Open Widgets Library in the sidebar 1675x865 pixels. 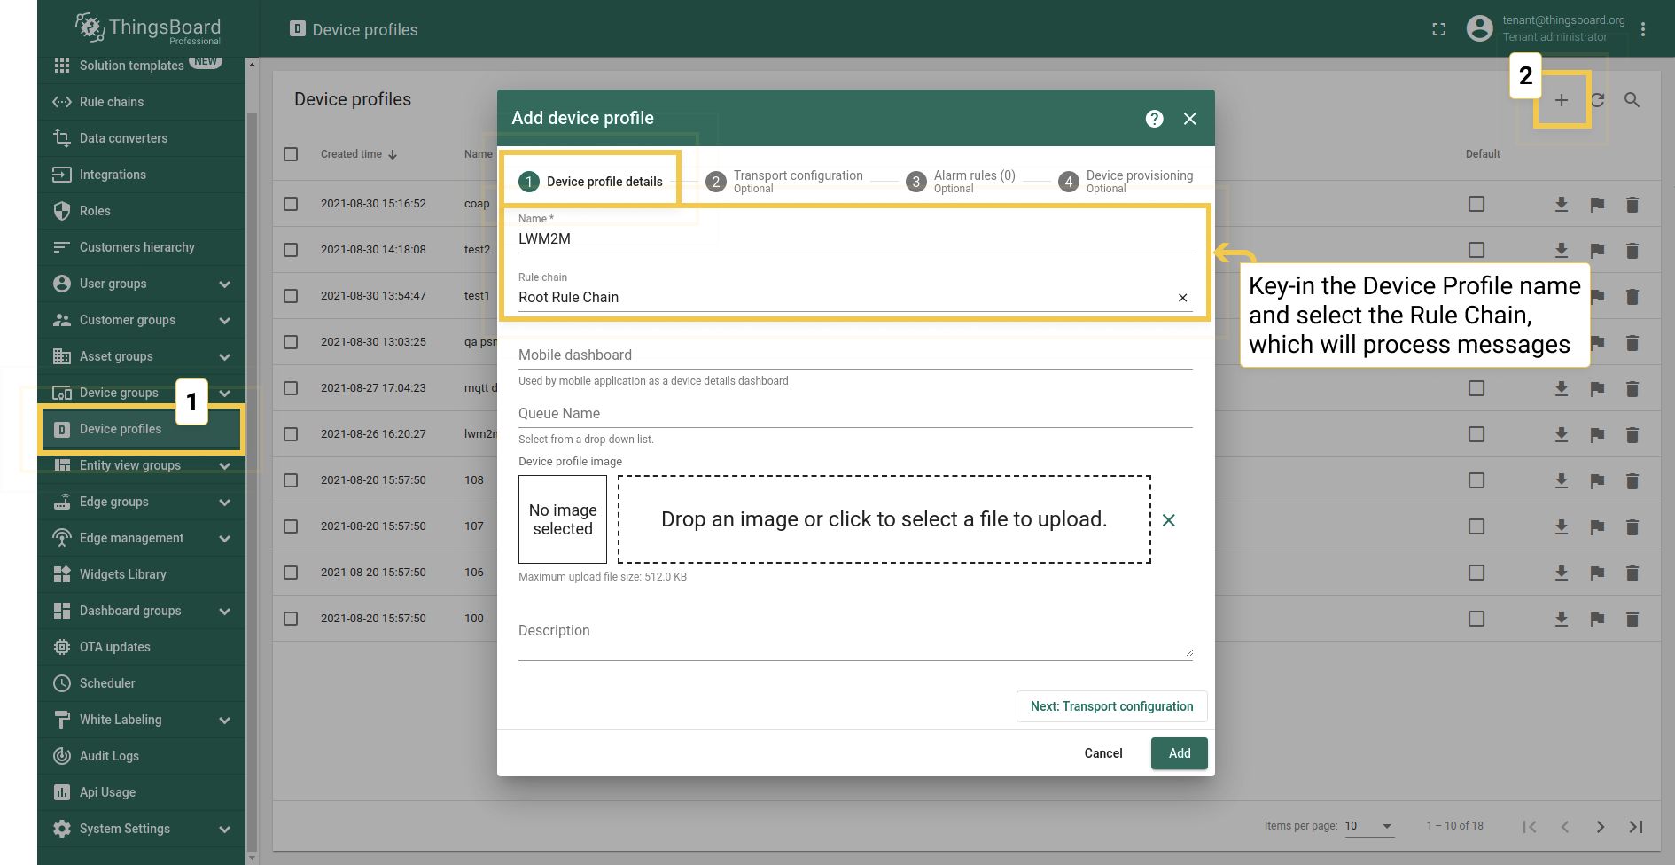pyautogui.click(x=142, y=574)
